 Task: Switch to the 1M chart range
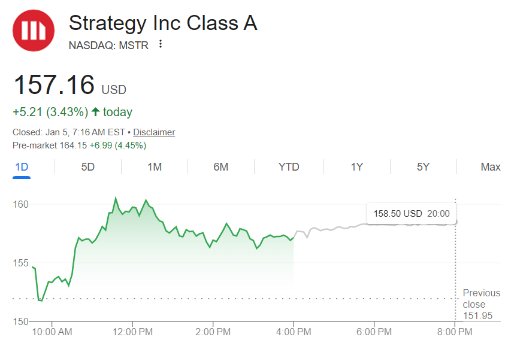(155, 167)
